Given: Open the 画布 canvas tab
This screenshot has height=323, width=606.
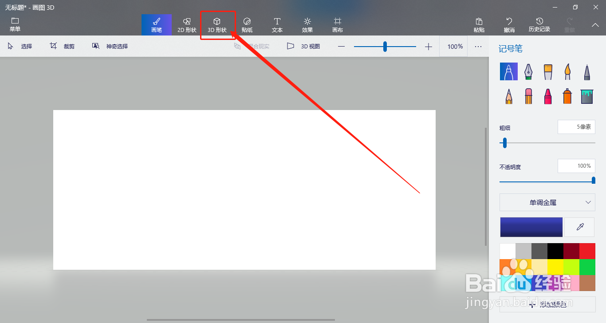Looking at the screenshot, I should 338,25.
